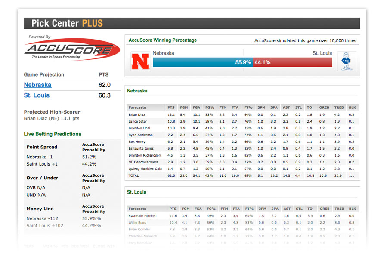Viewport: 384px width, 258px height.
Task: Select the Brandon Richardson row name
Action: click(x=145, y=155)
